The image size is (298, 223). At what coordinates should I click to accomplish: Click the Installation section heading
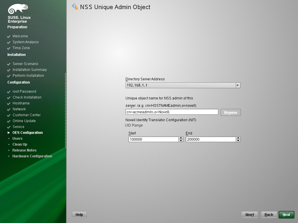coord(16,55)
